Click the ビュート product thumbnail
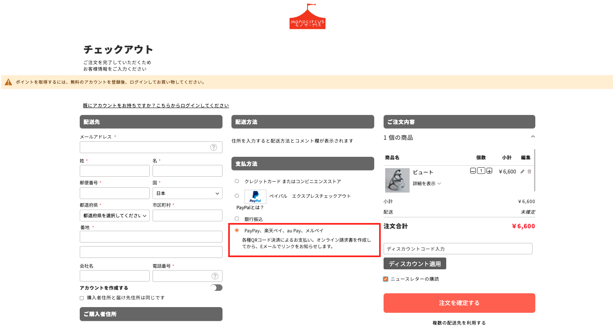Image resolution: width=613 pixels, height=327 pixels. tap(397, 180)
